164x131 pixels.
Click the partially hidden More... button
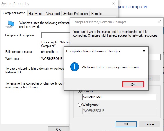(154, 78)
